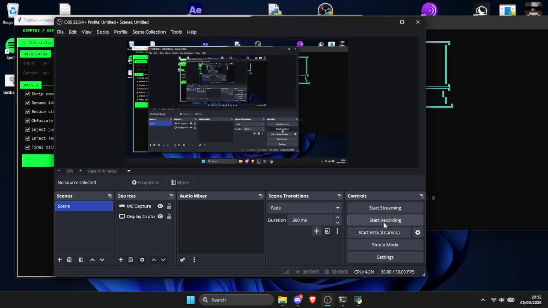Screen dimensions: 548x308
Task: Open the Docks menu
Action: click(102, 32)
